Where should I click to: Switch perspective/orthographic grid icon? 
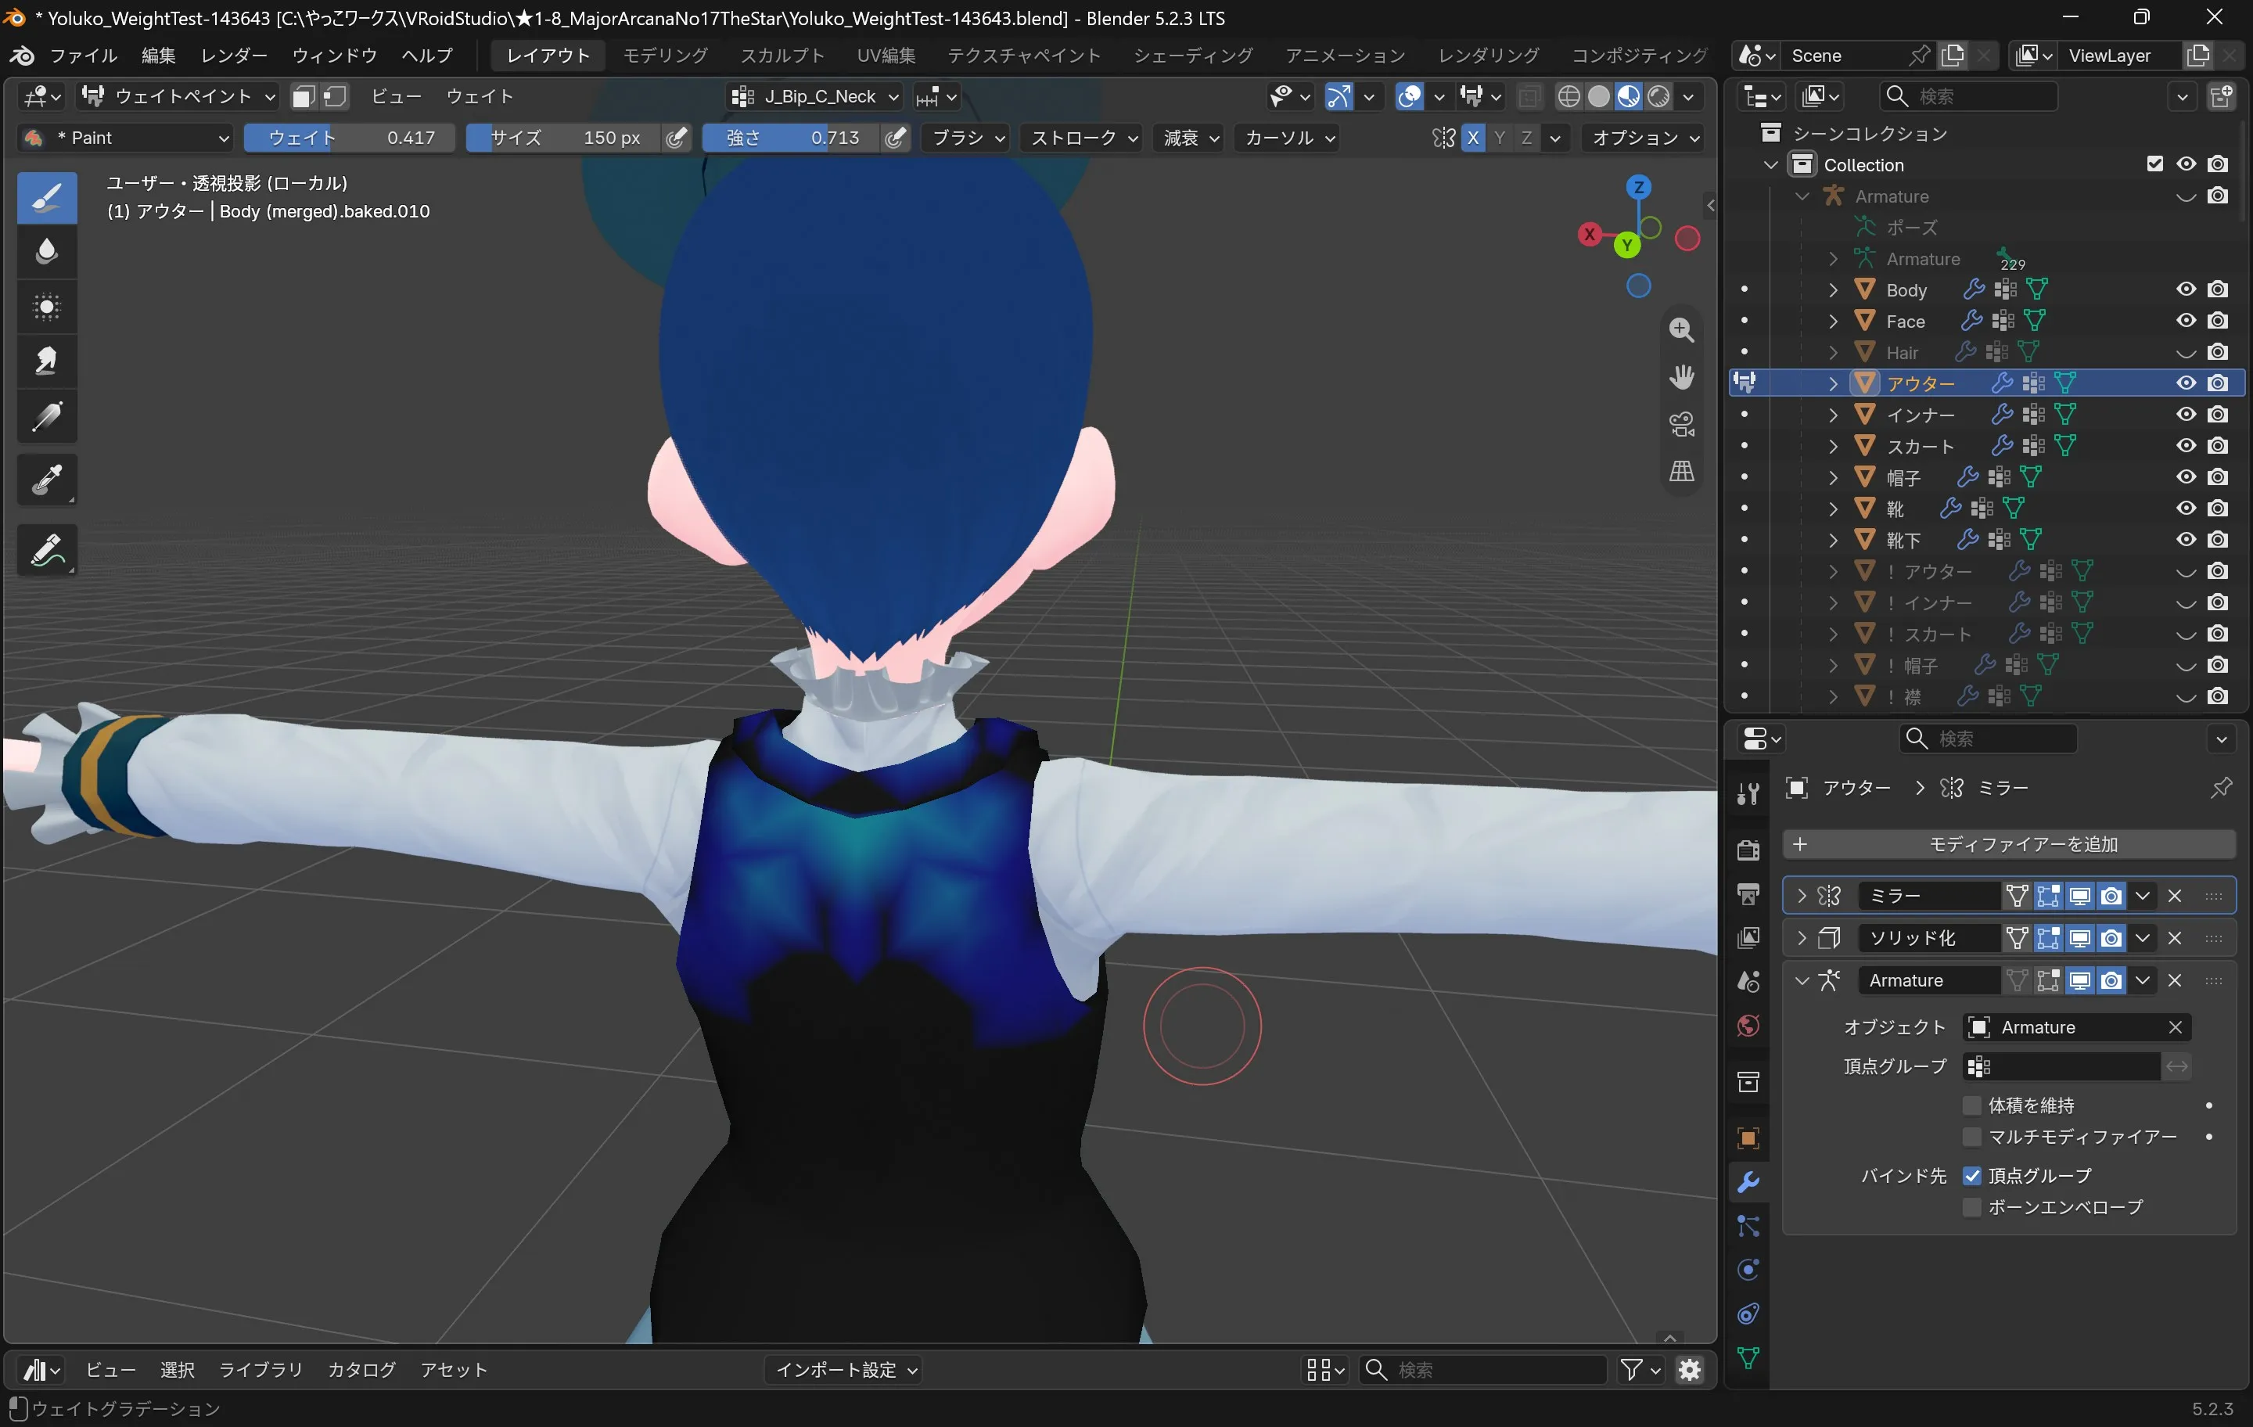tap(1681, 471)
